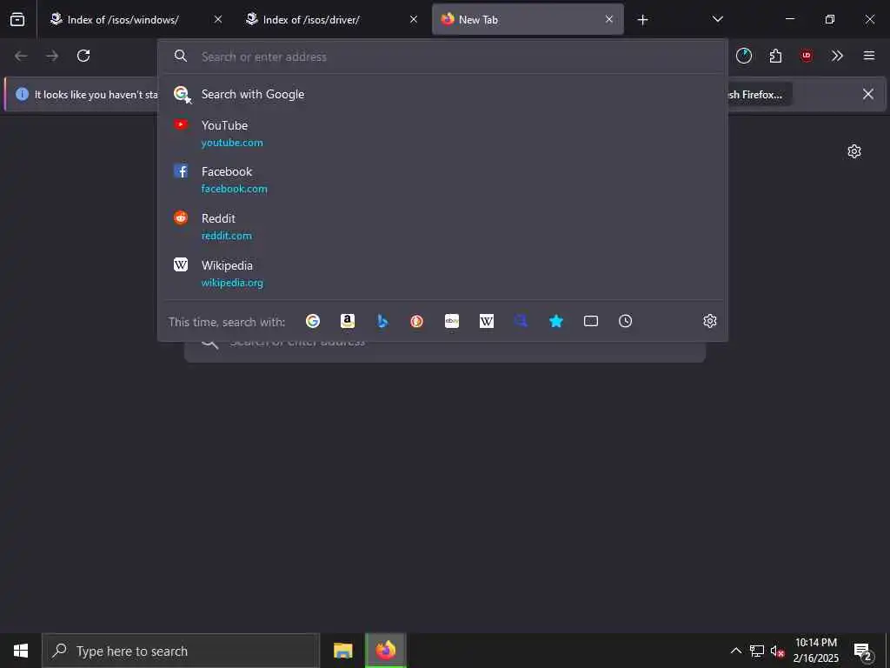Open search settings gear in the dropdown
890x668 pixels.
[709, 321]
